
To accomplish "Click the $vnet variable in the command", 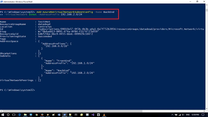I will 33,14.
